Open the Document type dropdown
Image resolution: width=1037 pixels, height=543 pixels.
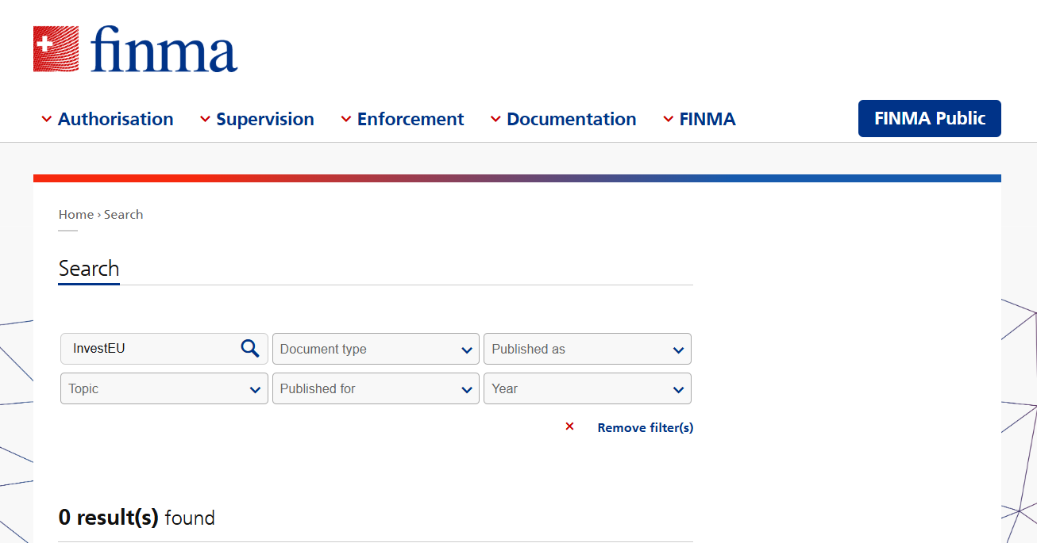tap(376, 349)
